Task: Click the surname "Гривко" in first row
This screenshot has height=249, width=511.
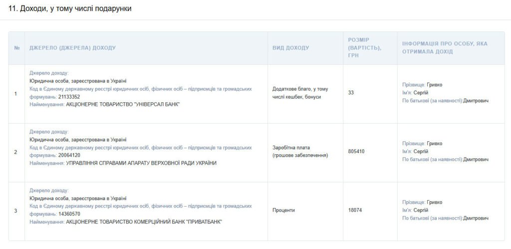Action: pyautogui.click(x=434, y=85)
